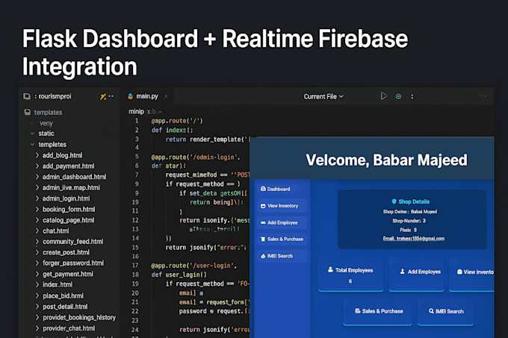Open providet_bookings_history in the tree
Image resolution: width=508 pixels, height=338 pixels.
tap(79, 317)
